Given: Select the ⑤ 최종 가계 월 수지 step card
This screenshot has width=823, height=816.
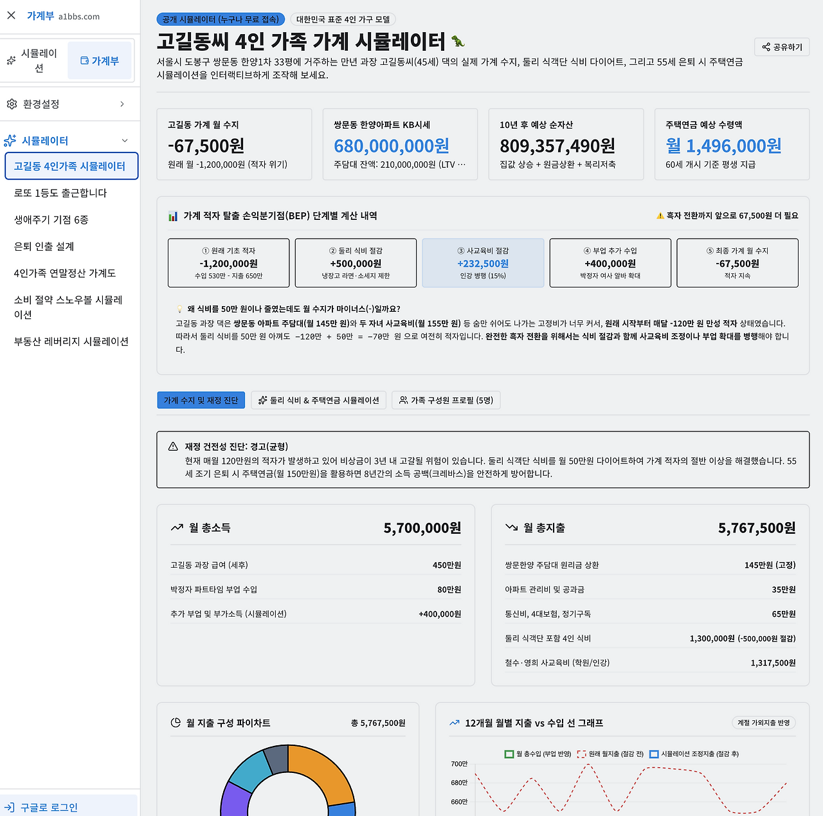Looking at the screenshot, I should 737,263.
